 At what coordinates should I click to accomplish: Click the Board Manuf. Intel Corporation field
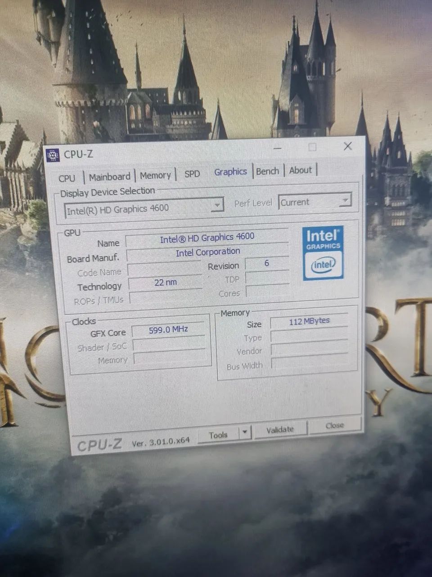click(207, 252)
